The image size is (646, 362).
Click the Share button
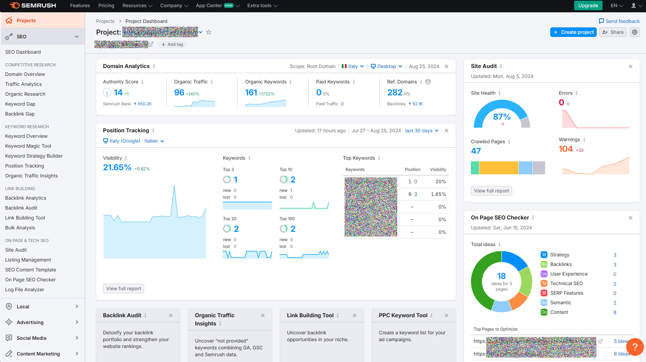click(x=613, y=32)
